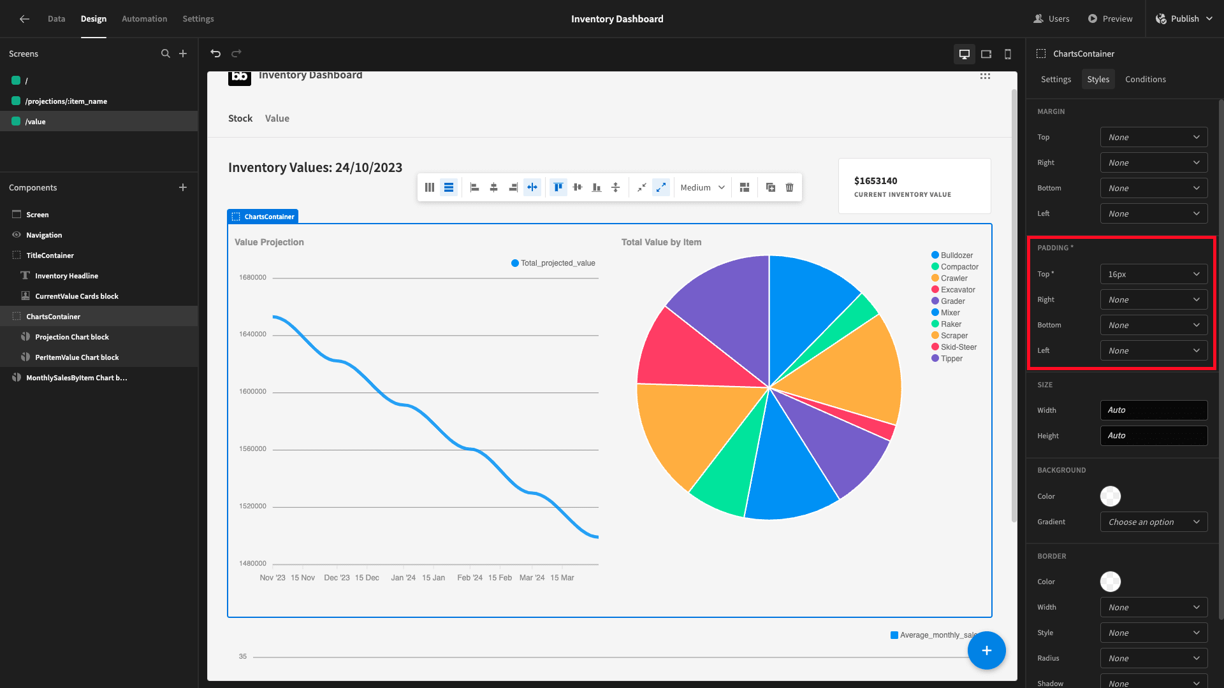Image resolution: width=1224 pixels, height=688 pixels.
Task: Click the Publish button
Action: (x=1184, y=19)
